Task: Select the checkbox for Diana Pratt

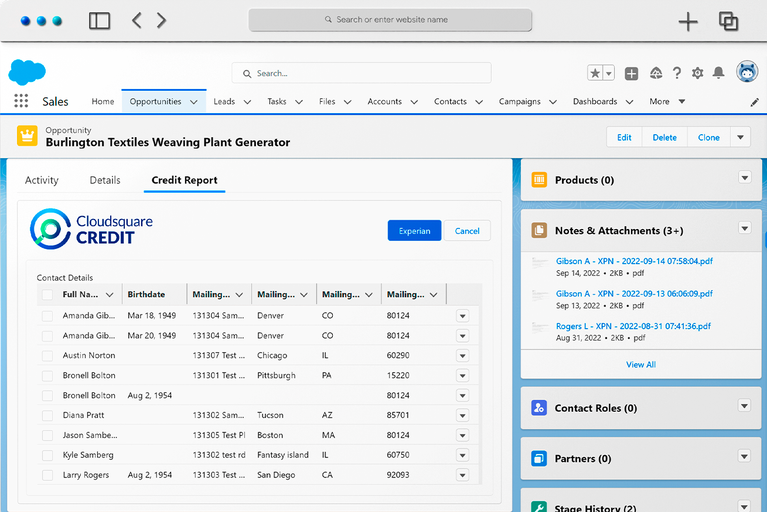Action: [x=47, y=415]
